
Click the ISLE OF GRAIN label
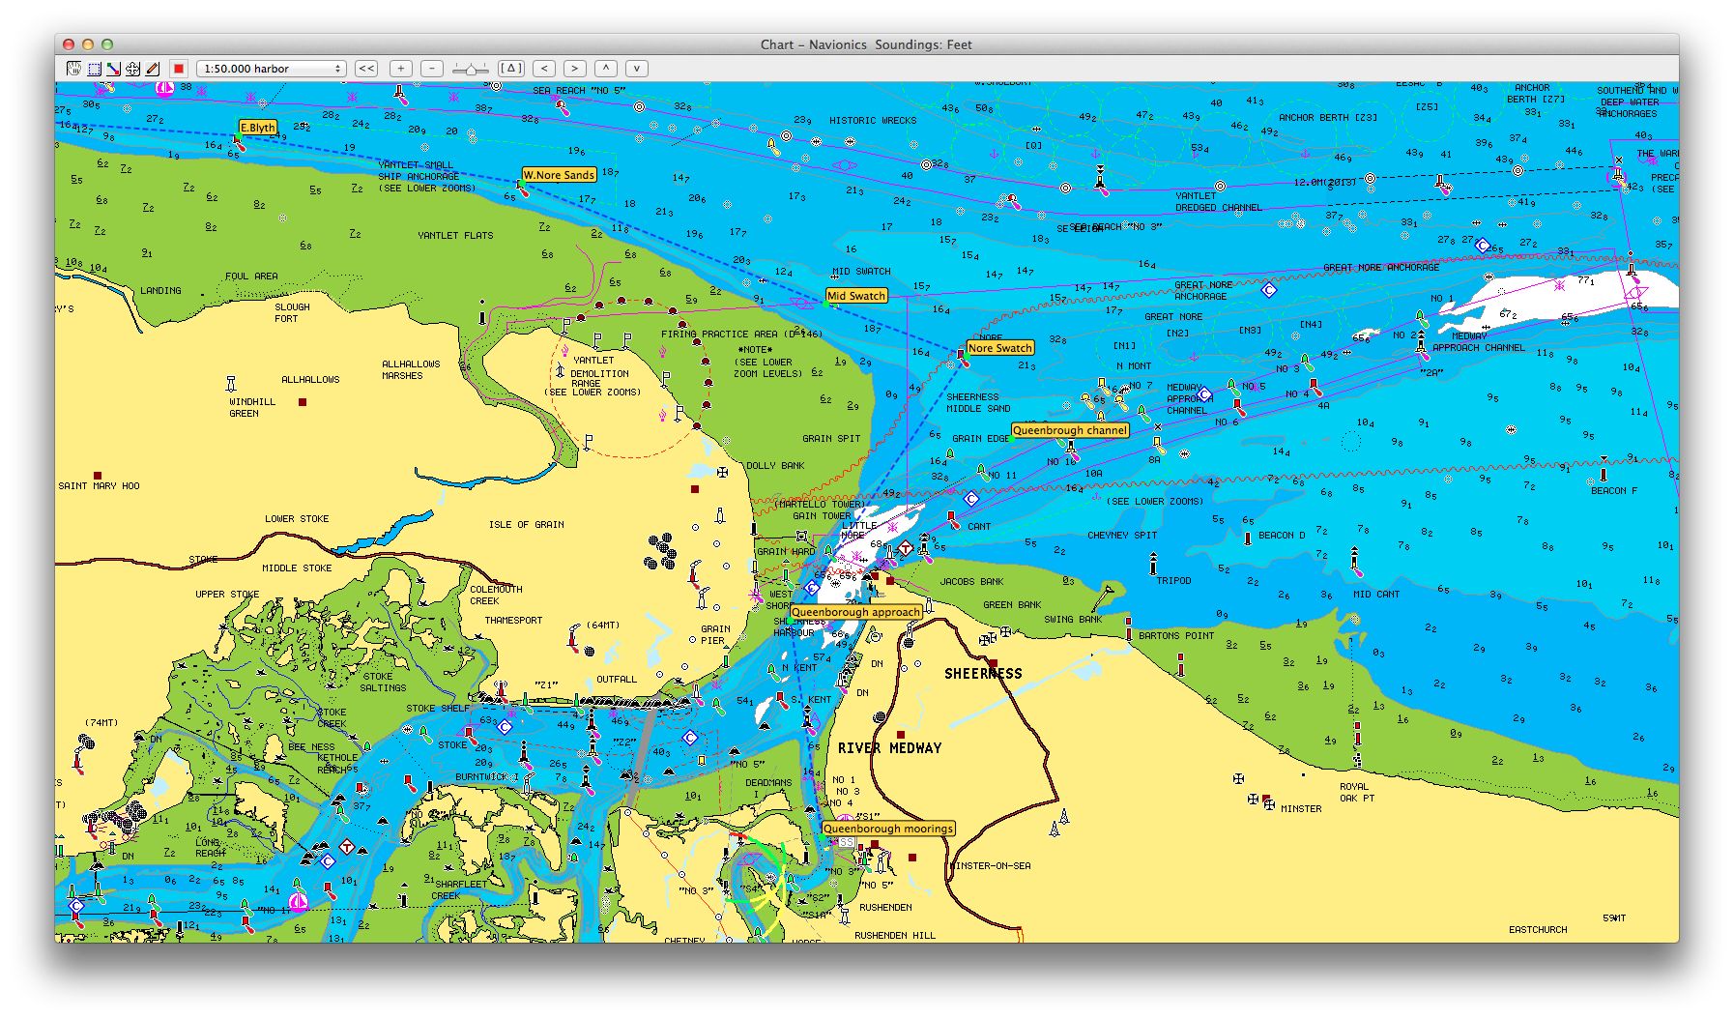point(527,525)
